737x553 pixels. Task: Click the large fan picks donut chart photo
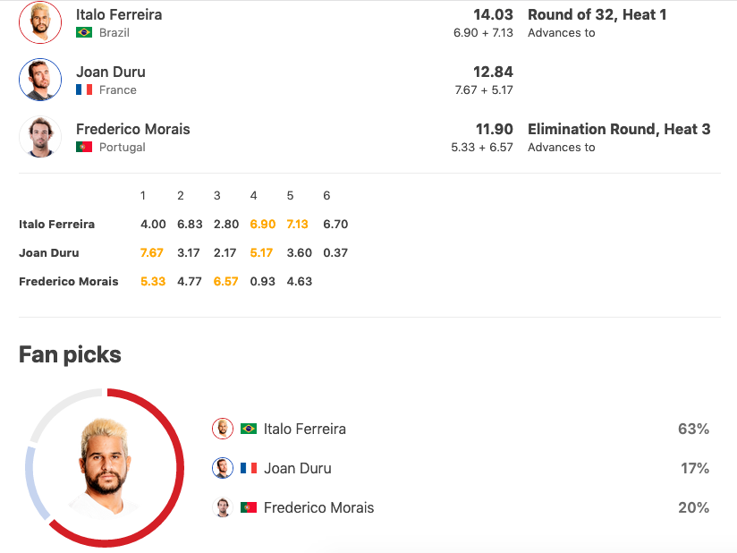pyautogui.click(x=105, y=468)
